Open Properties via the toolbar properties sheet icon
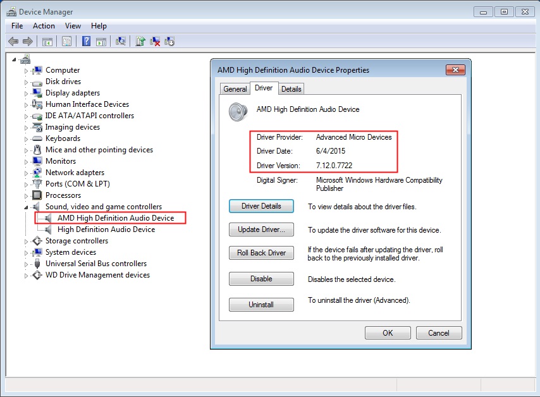 pyautogui.click(x=67, y=42)
